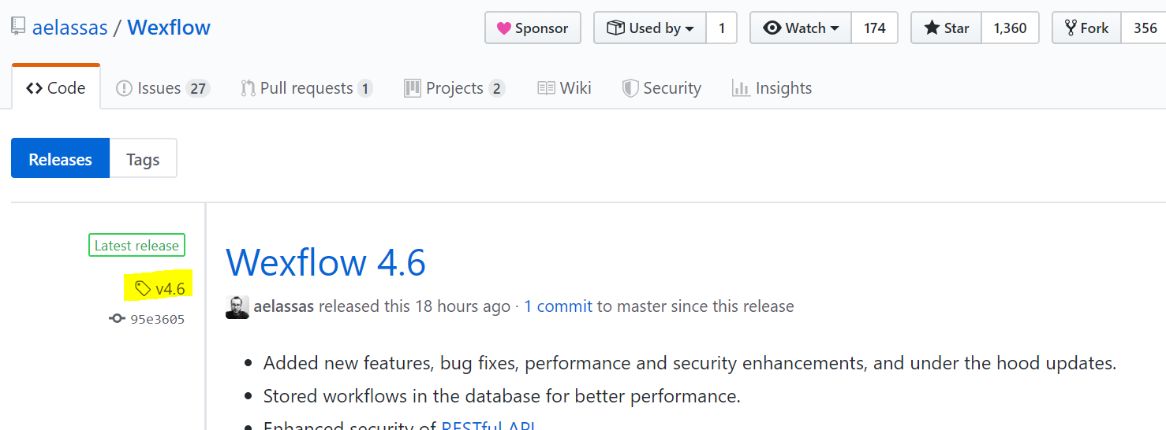Go to the Projects tab
Screen dimensions: 1166x430
pyautogui.click(x=454, y=88)
